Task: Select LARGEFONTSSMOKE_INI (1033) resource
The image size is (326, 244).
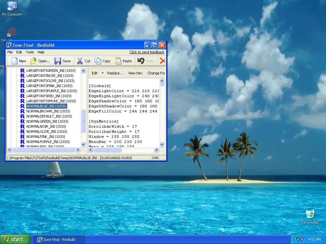Action: click(x=51, y=101)
